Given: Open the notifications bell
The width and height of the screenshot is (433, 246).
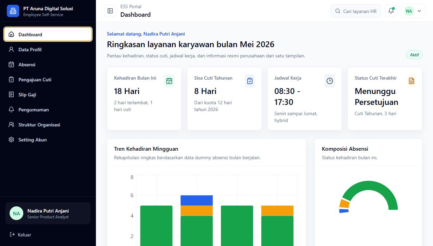Looking at the screenshot, I should (391, 11).
